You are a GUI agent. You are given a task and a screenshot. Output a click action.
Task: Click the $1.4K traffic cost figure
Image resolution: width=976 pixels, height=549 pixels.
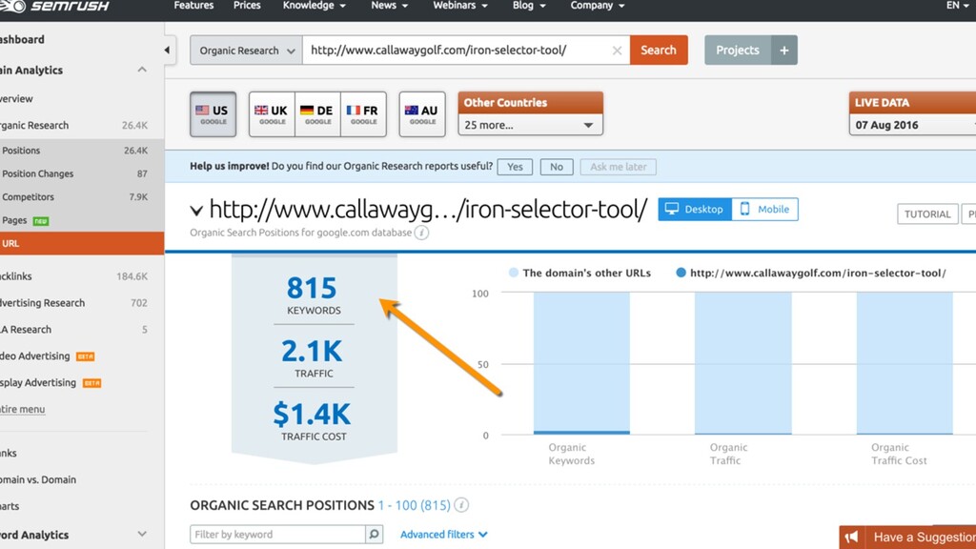click(x=312, y=415)
